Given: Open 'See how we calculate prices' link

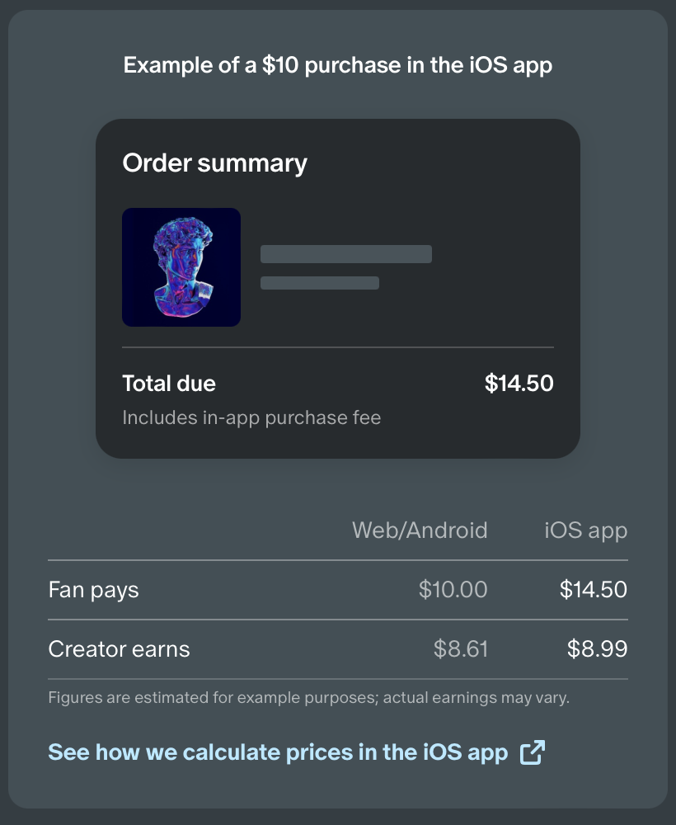Looking at the screenshot, I should [278, 752].
